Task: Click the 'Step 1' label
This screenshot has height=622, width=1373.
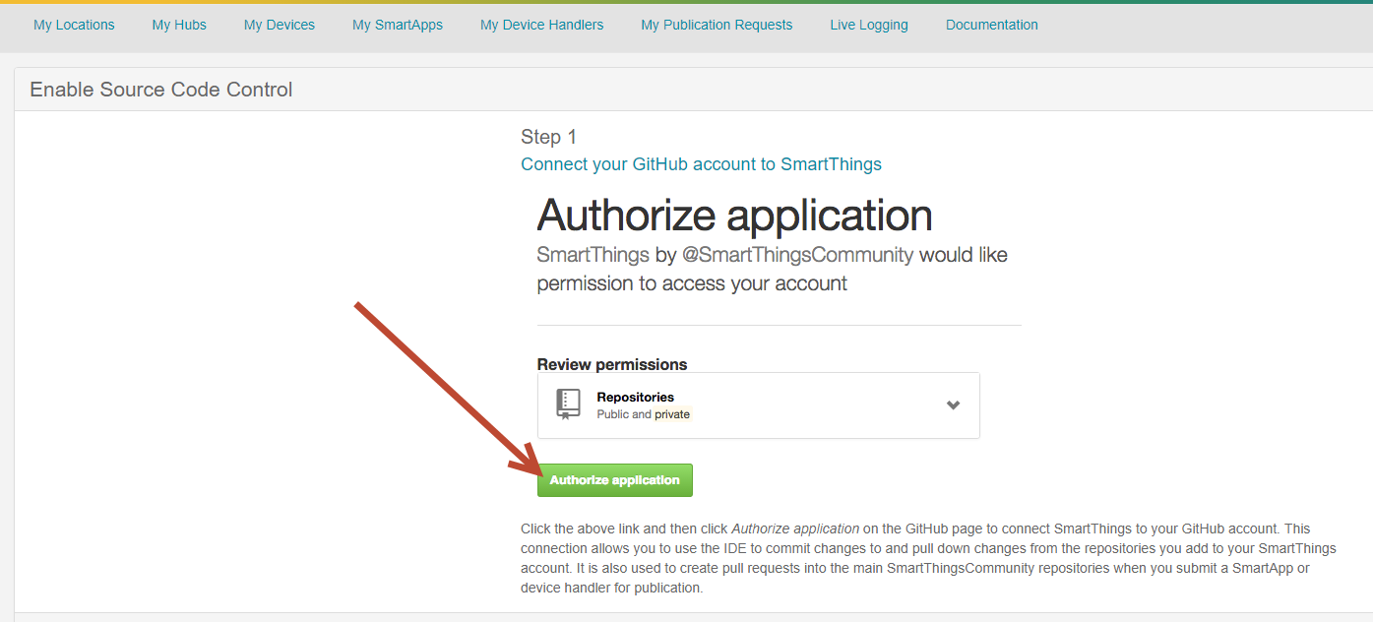Action: click(x=549, y=137)
